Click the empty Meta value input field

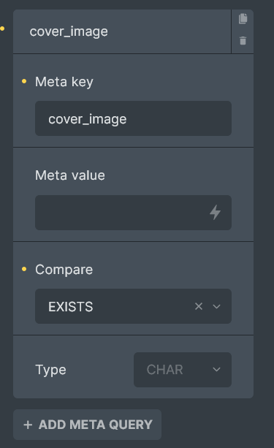click(x=133, y=213)
